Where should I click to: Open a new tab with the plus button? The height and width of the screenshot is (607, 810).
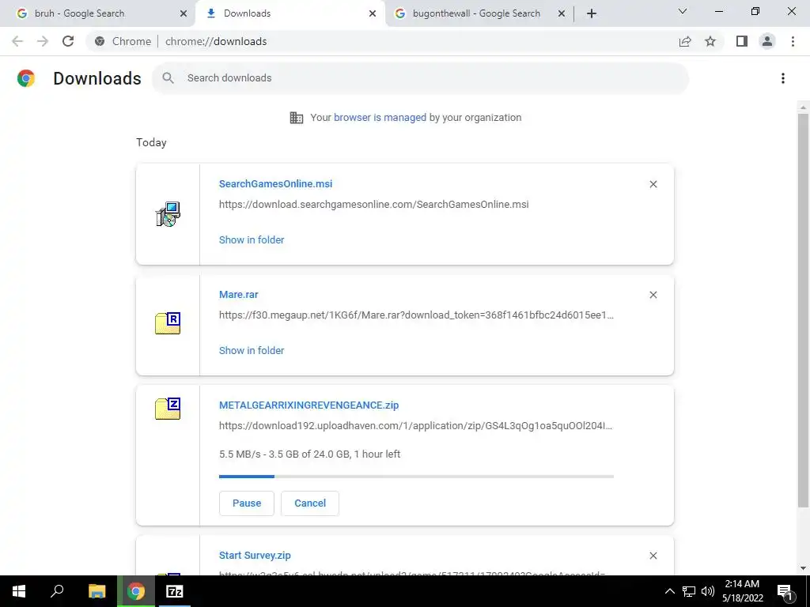pyautogui.click(x=592, y=13)
